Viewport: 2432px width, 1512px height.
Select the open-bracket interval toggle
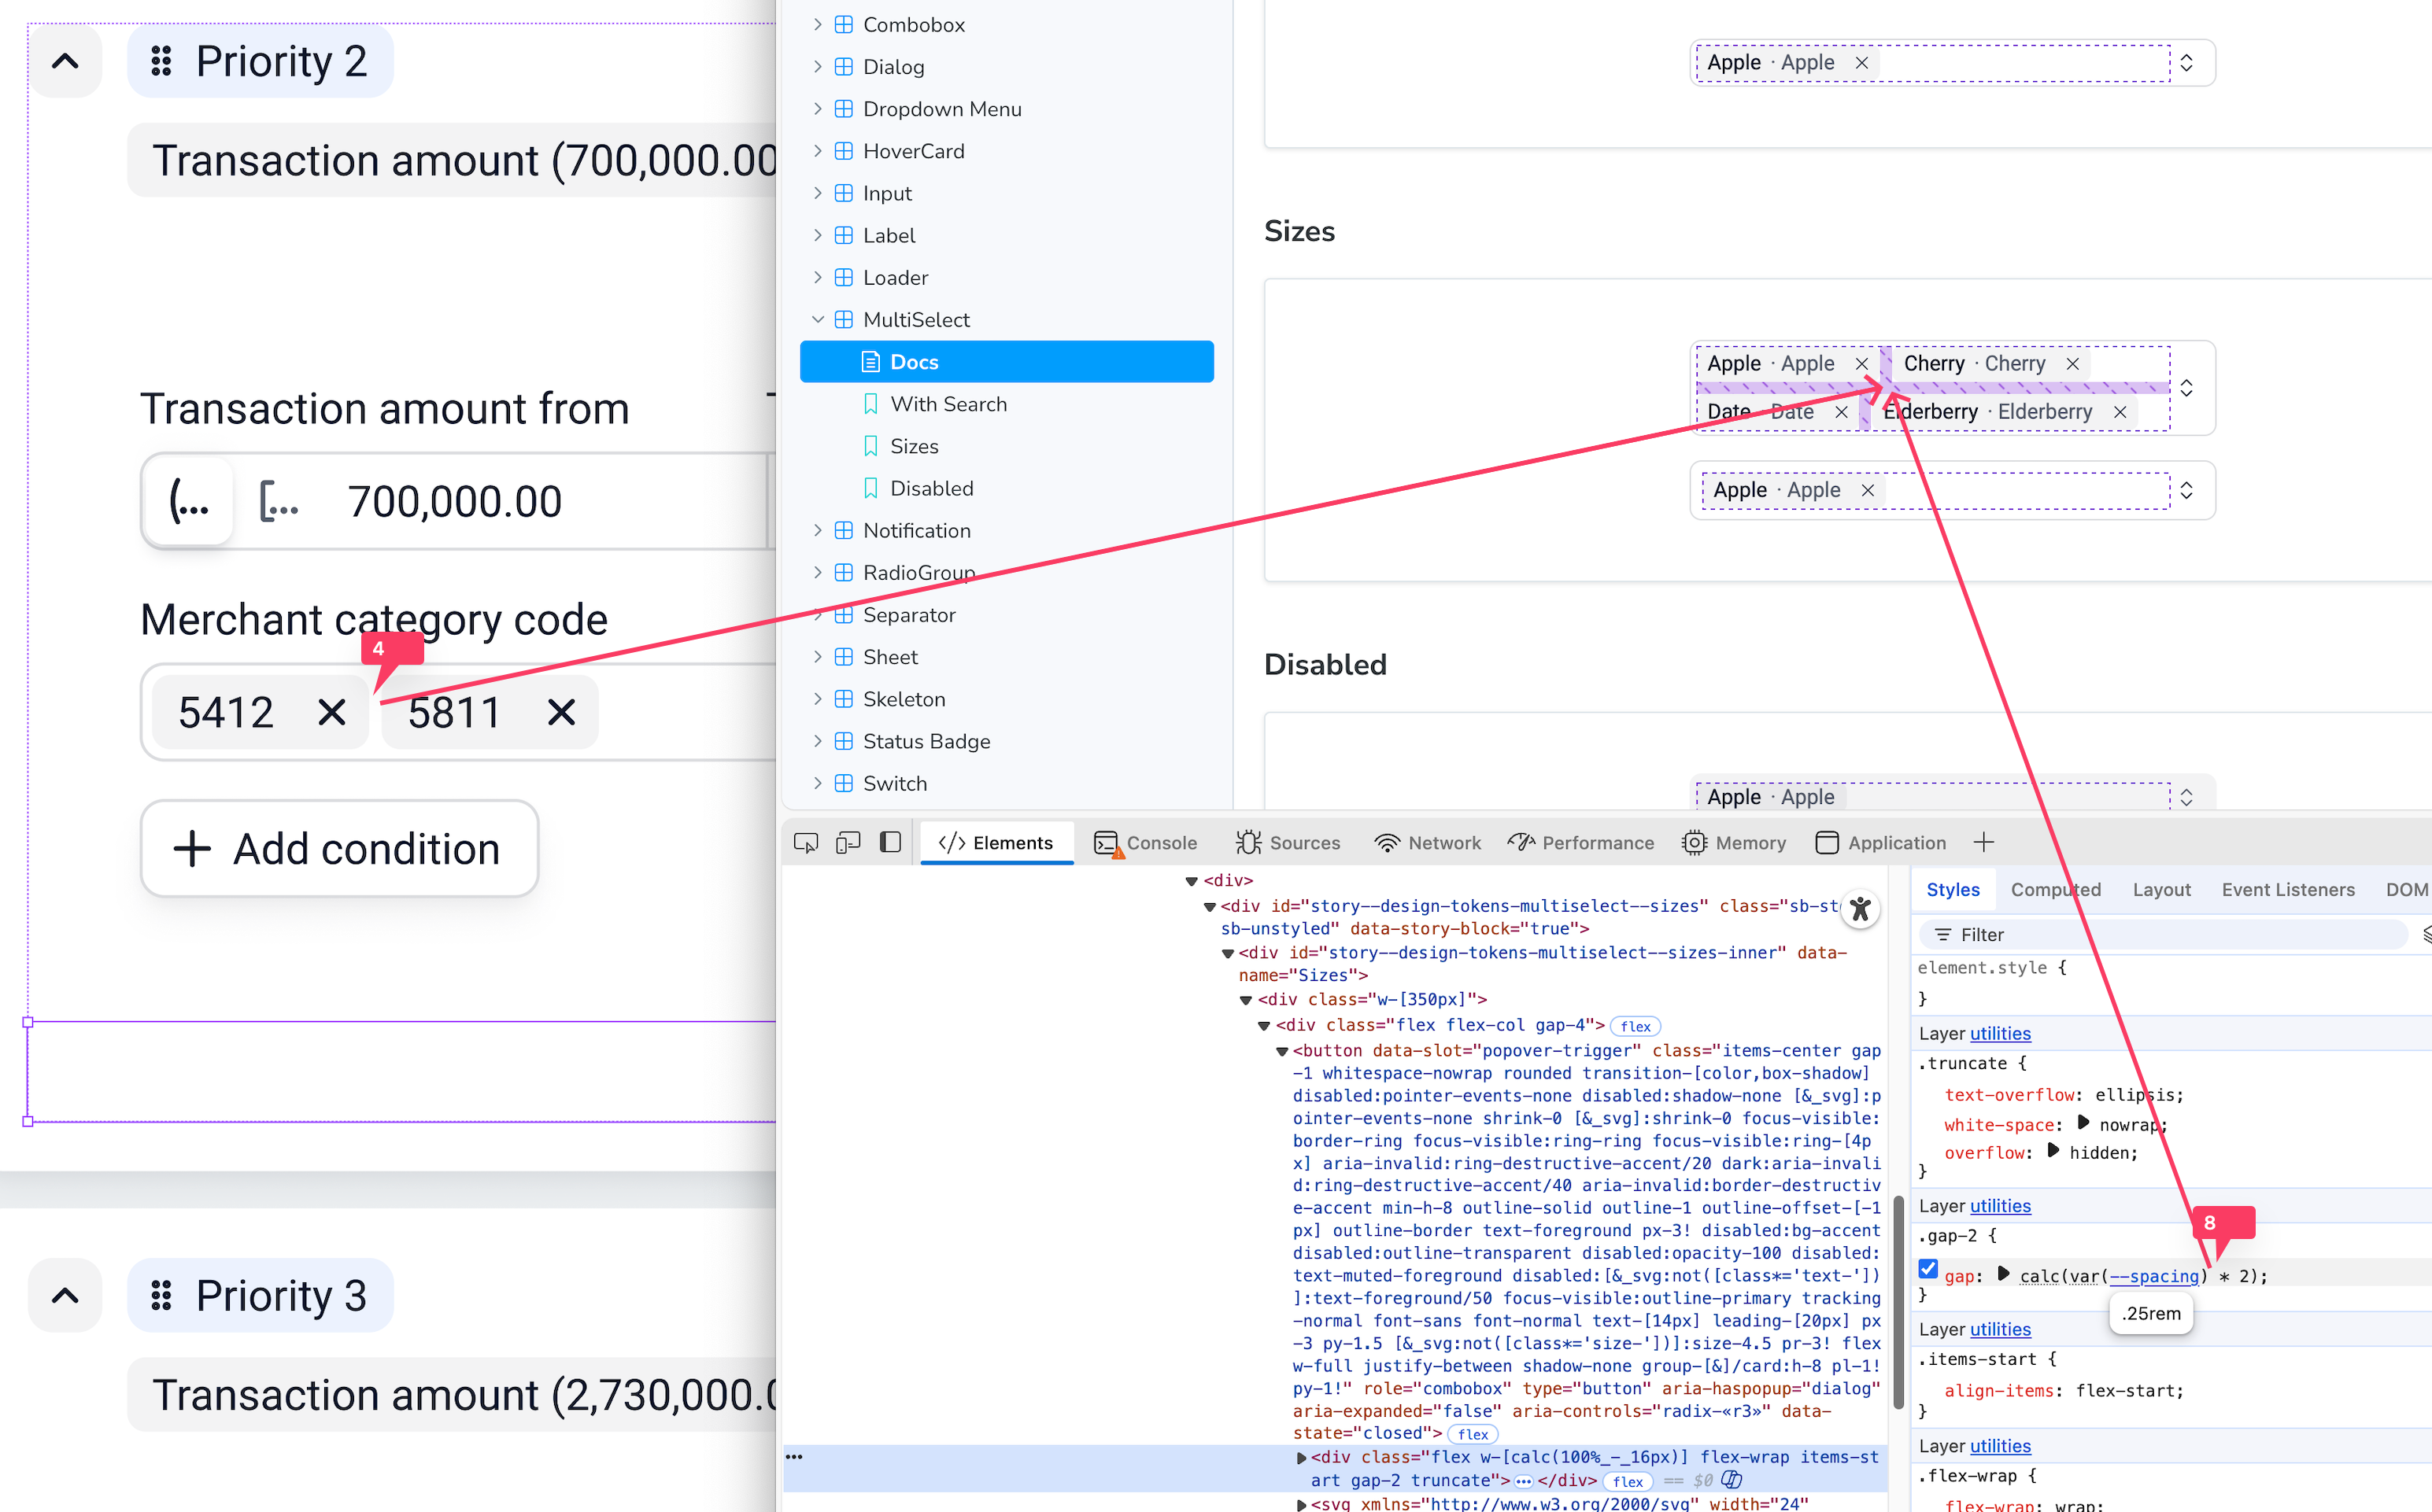(x=189, y=501)
